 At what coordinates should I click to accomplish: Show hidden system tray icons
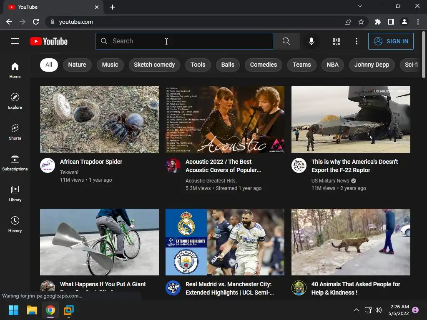(356, 310)
